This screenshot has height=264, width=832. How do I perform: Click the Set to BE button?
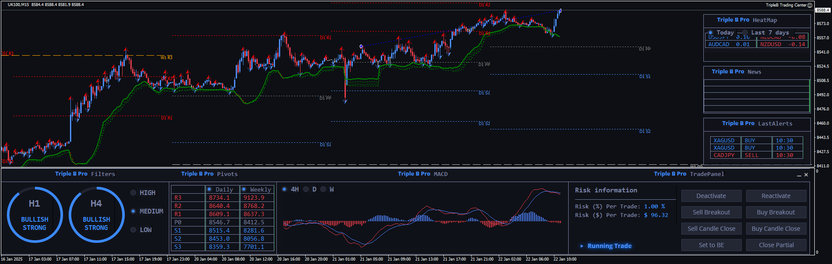pyautogui.click(x=711, y=245)
